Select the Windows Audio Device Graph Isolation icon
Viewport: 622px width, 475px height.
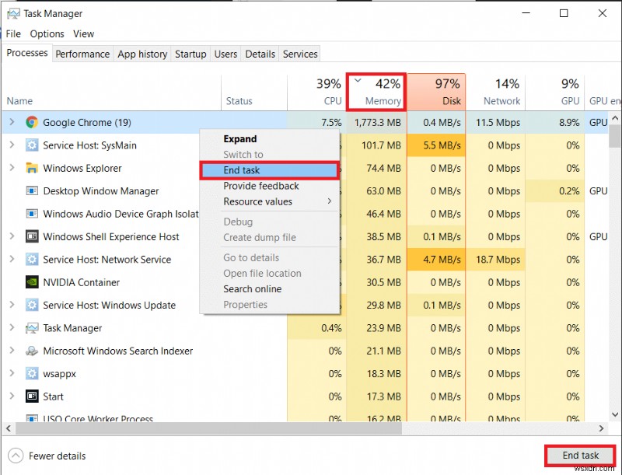coord(31,214)
